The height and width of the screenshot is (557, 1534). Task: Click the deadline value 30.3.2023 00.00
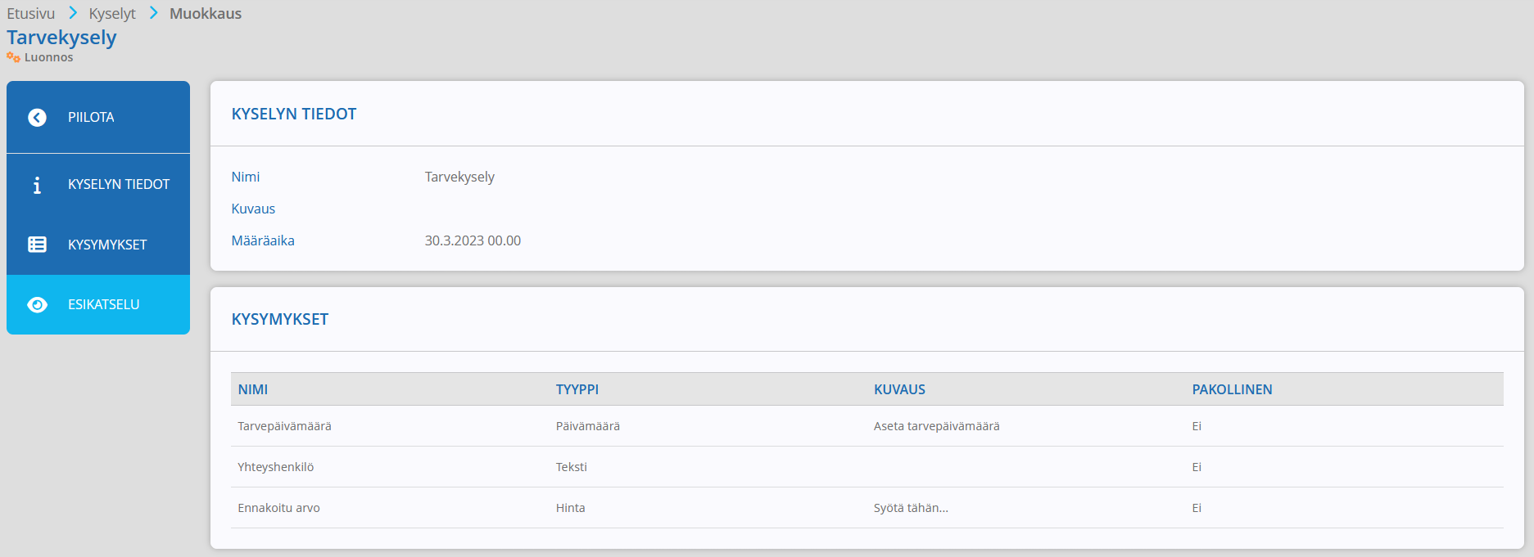coord(473,240)
